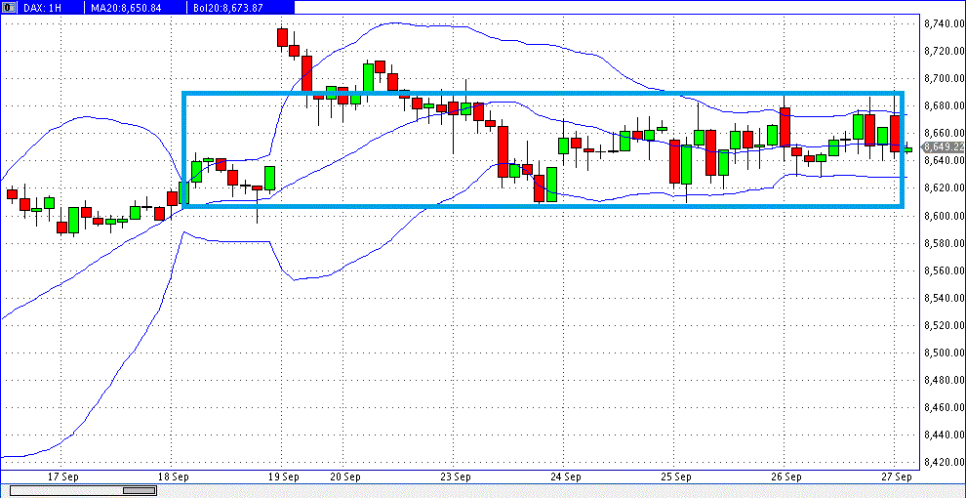Click the 8,480.00 price axis label
The image size is (966, 498).
(945, 380)
